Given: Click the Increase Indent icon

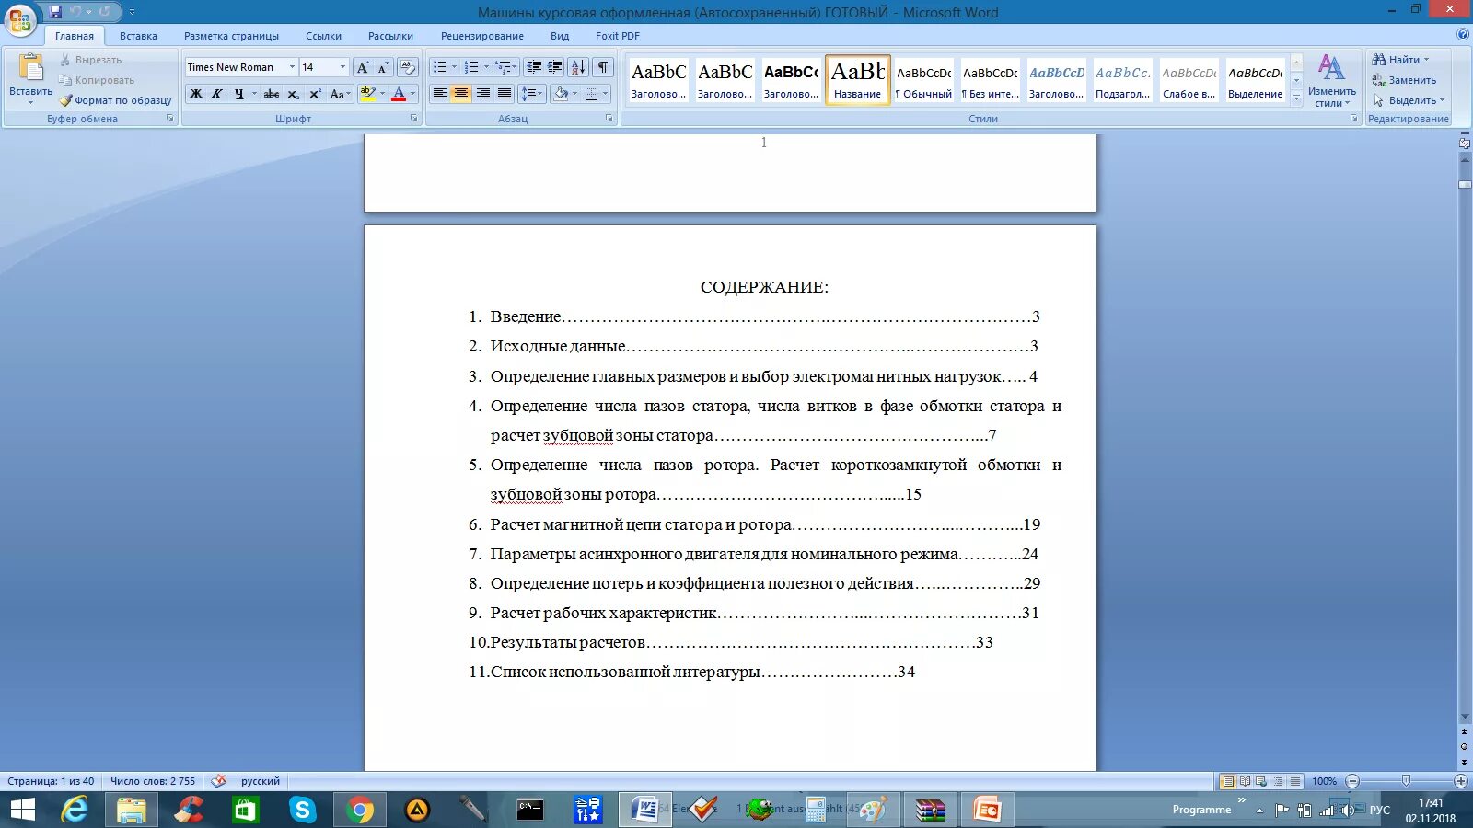Looking at the screenshot, I should pyautogui.click(x=555, y=67).
